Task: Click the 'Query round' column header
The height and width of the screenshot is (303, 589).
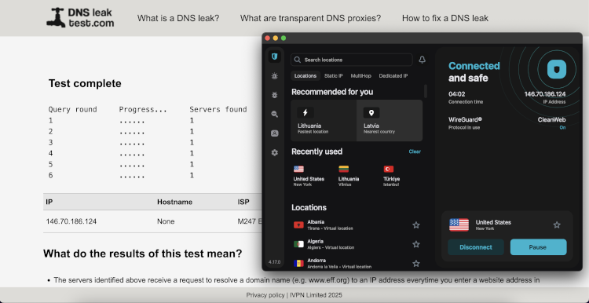Action: pos(72,109)
